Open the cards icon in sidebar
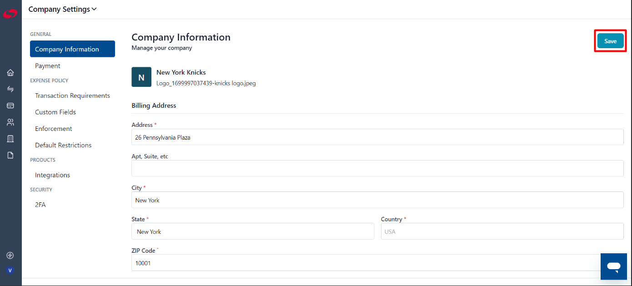The image size is (632, 286). (10, 105)
